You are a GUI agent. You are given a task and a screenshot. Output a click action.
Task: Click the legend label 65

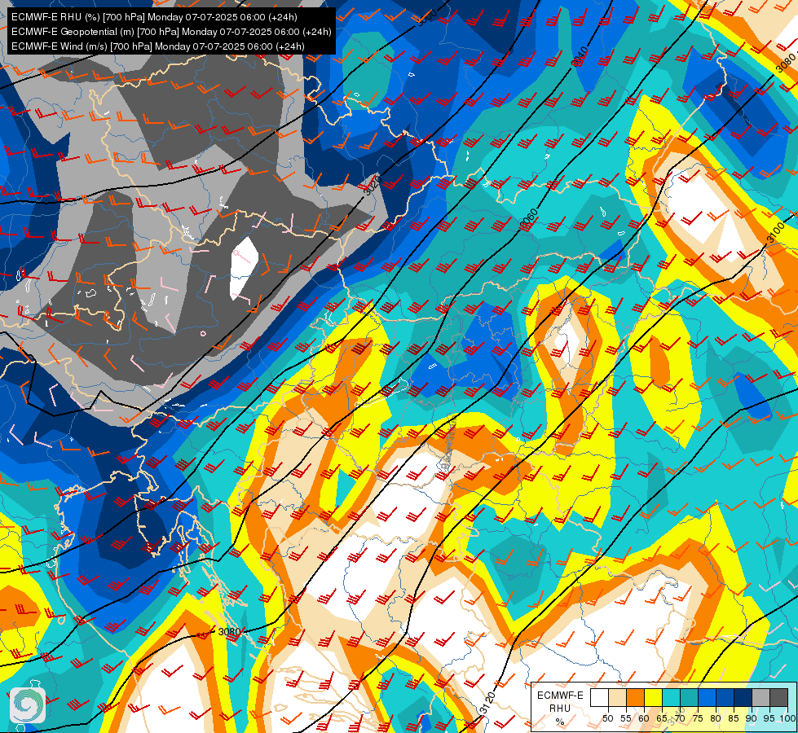click(x=662, y=718)
